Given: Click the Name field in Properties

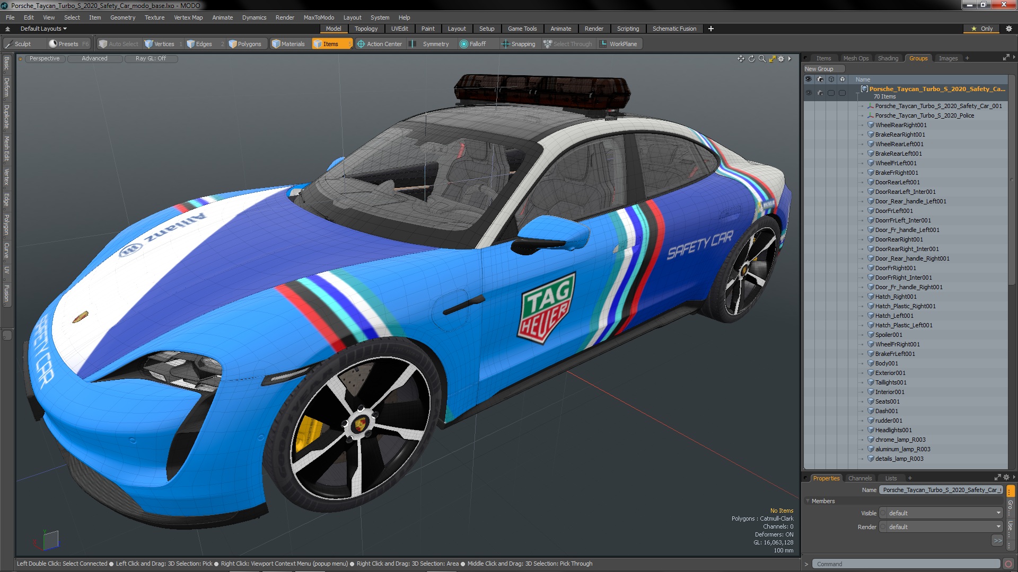Looking at the screenshot, I should 941,490.
